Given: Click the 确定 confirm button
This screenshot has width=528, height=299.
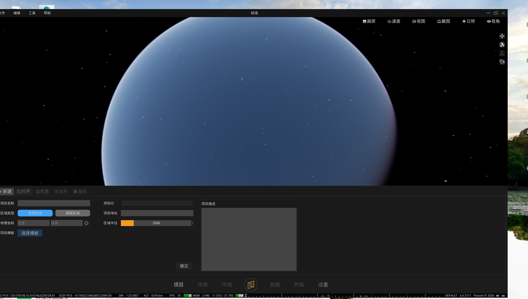Looking at the screenshot, I should coord(184,266).
